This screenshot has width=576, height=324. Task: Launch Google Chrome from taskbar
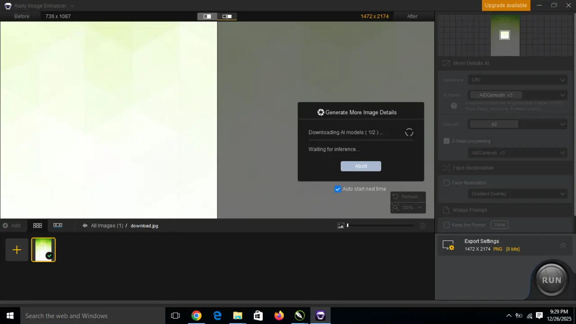pos(196,316)
